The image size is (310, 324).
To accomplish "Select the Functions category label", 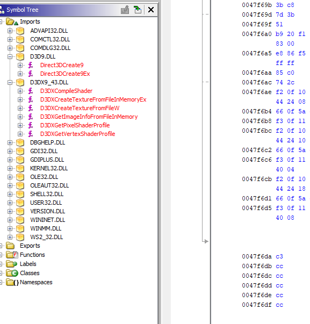I will [32, 255].
